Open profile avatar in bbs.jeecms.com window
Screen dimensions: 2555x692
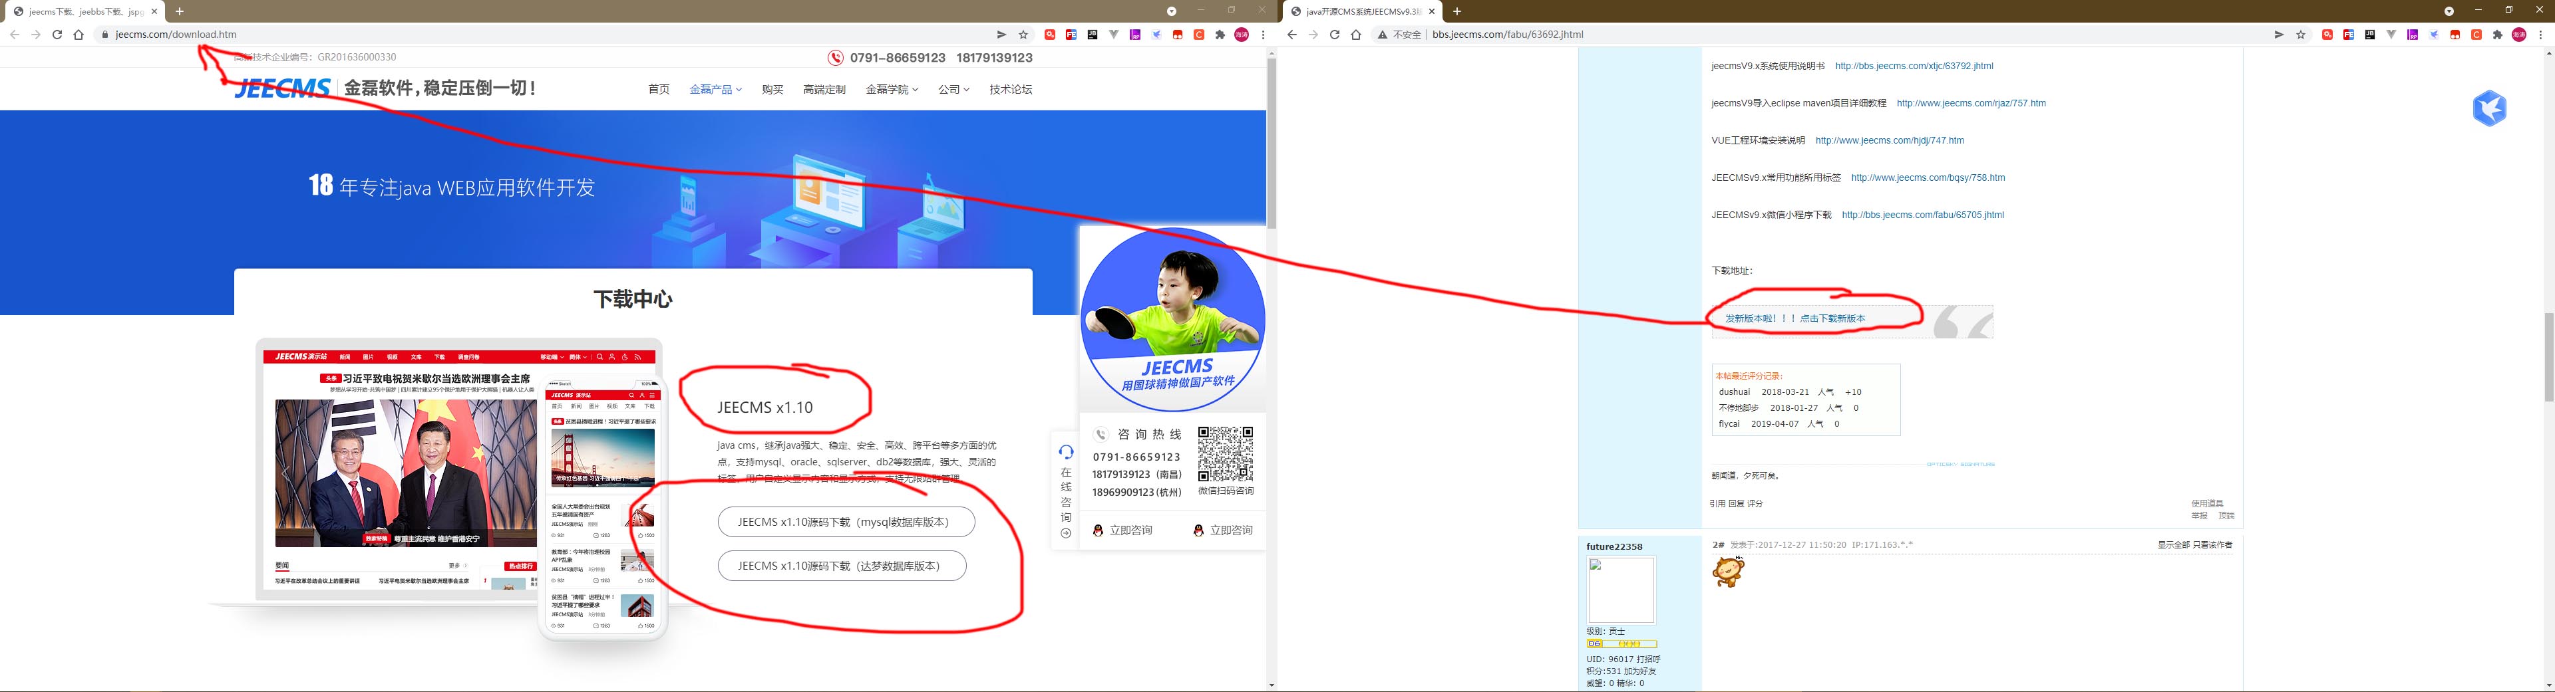pos(2519,35)
